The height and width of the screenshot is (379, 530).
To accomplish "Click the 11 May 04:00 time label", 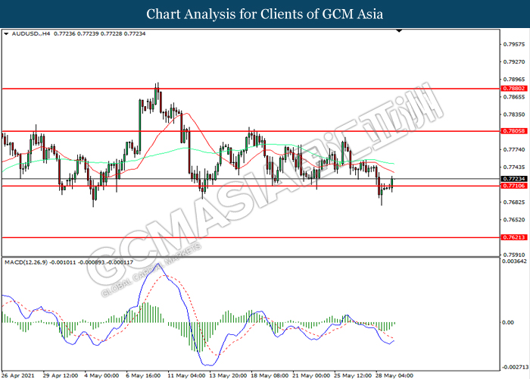I will (186, 376).
